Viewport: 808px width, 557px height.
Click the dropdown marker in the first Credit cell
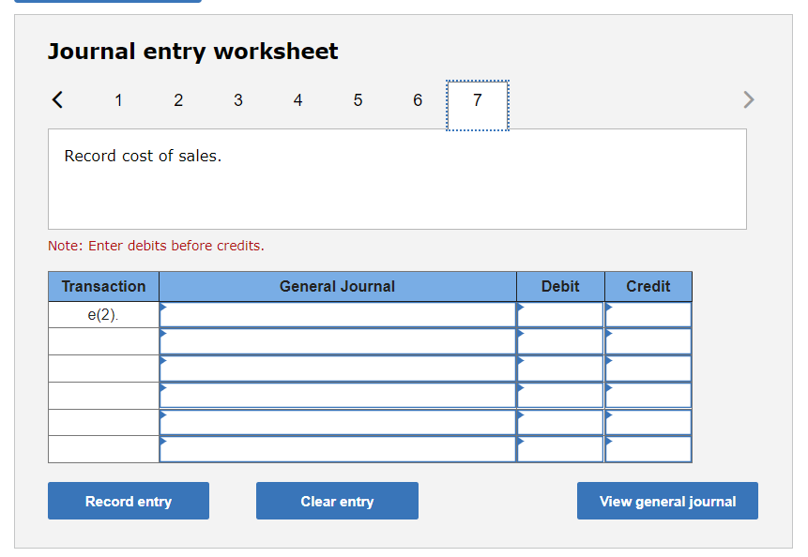click(x=609, y=310)
